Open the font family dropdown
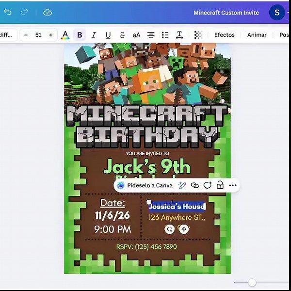The height and width of the screenshot is (291, 291). point(8,35)
